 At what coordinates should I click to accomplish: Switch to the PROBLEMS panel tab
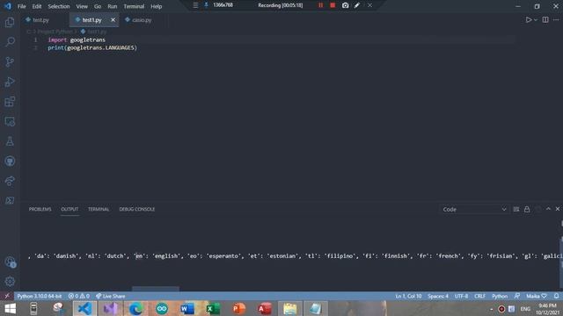(x=40, y=209)
